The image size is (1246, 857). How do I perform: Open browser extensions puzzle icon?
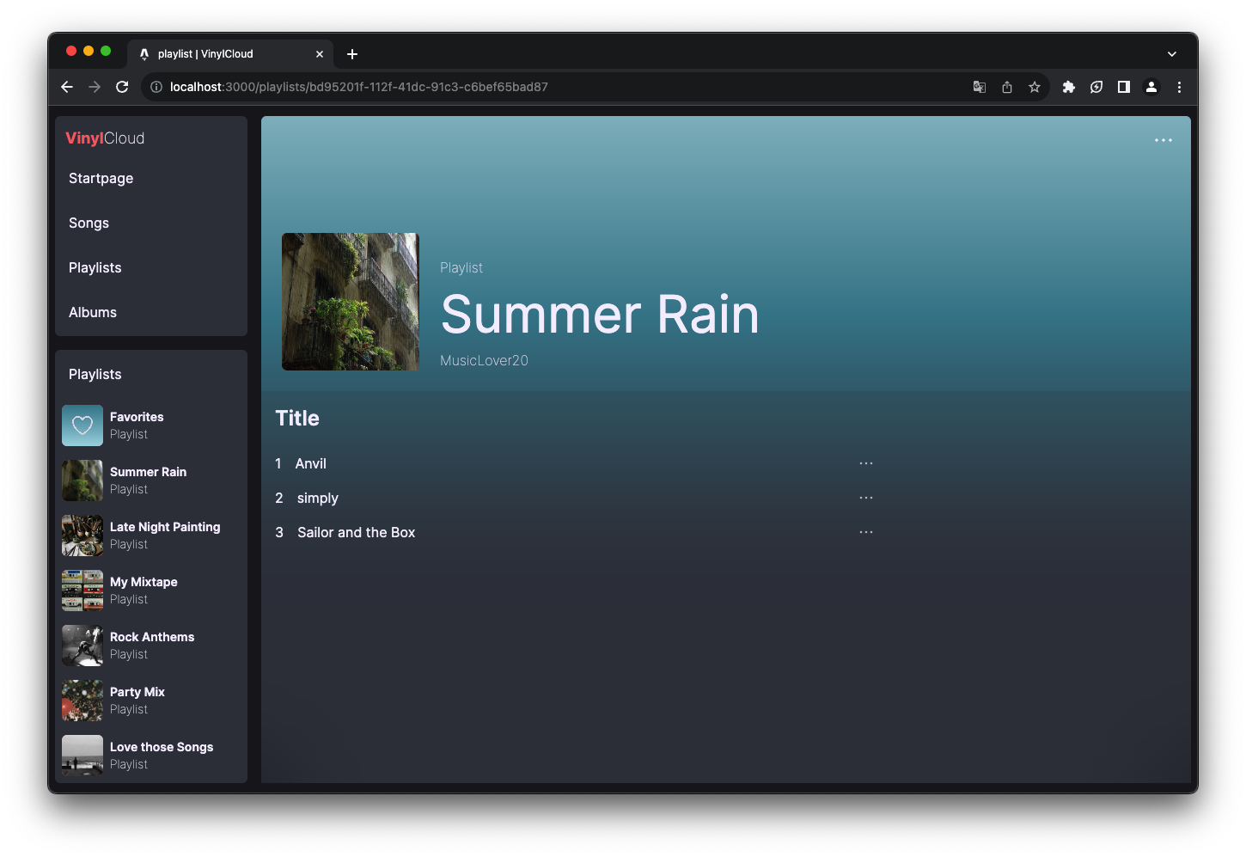pos(1069,87)
